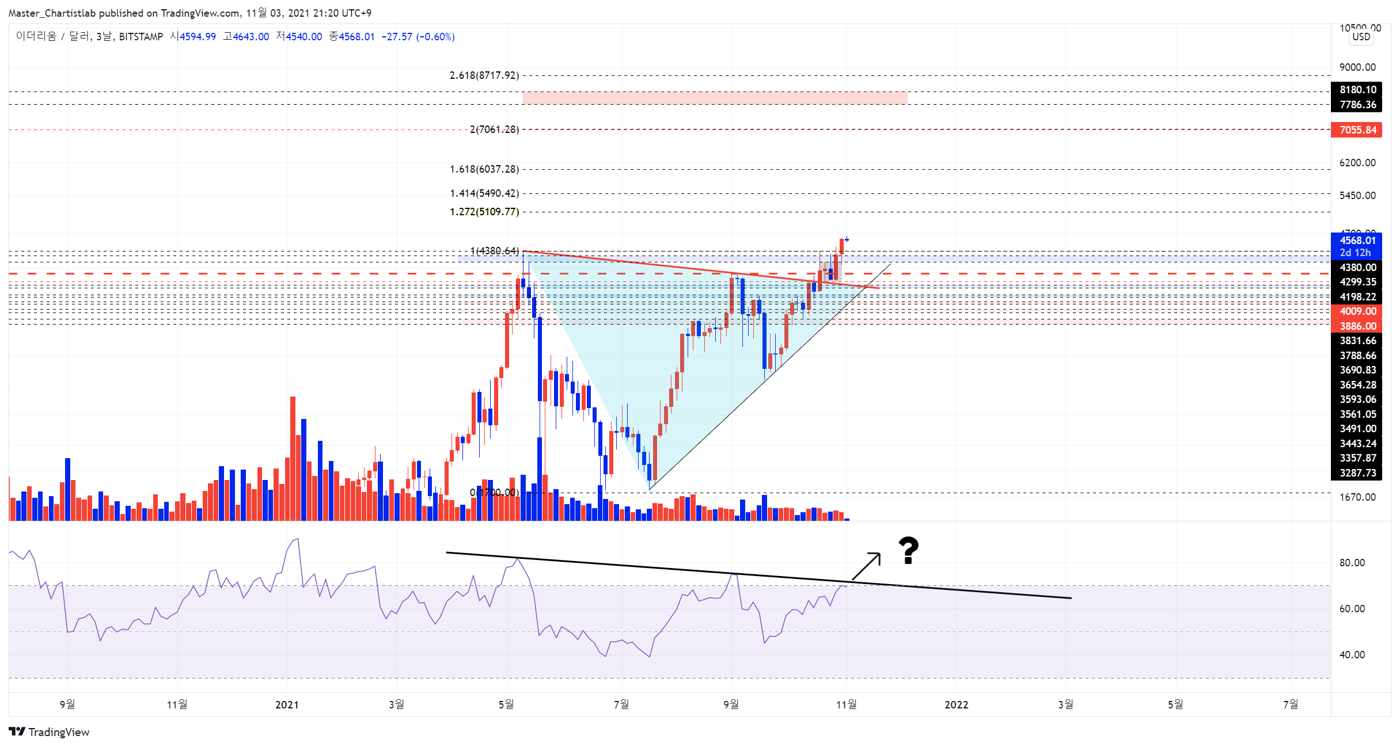The image size is (1400, 747).
Task: Click the 이더리움 / 달러 symbol title
Action: coord(53,37)
